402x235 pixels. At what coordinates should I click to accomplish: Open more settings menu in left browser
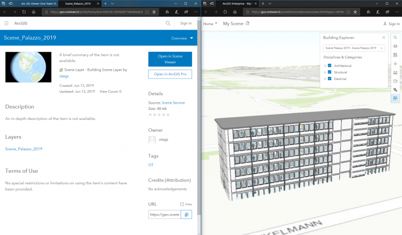tap(196, 12)
